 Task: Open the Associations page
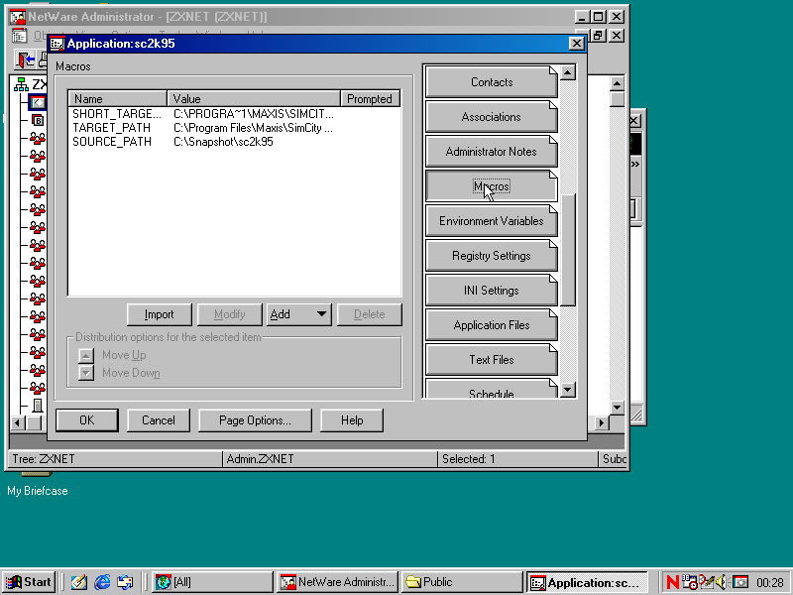pos(491,117)
